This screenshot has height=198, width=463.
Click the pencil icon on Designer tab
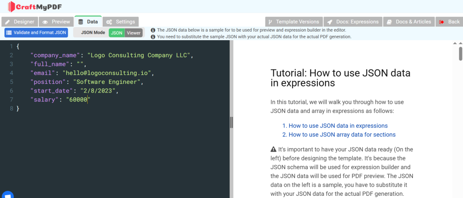pyautogui.click(x=8, y=22)
